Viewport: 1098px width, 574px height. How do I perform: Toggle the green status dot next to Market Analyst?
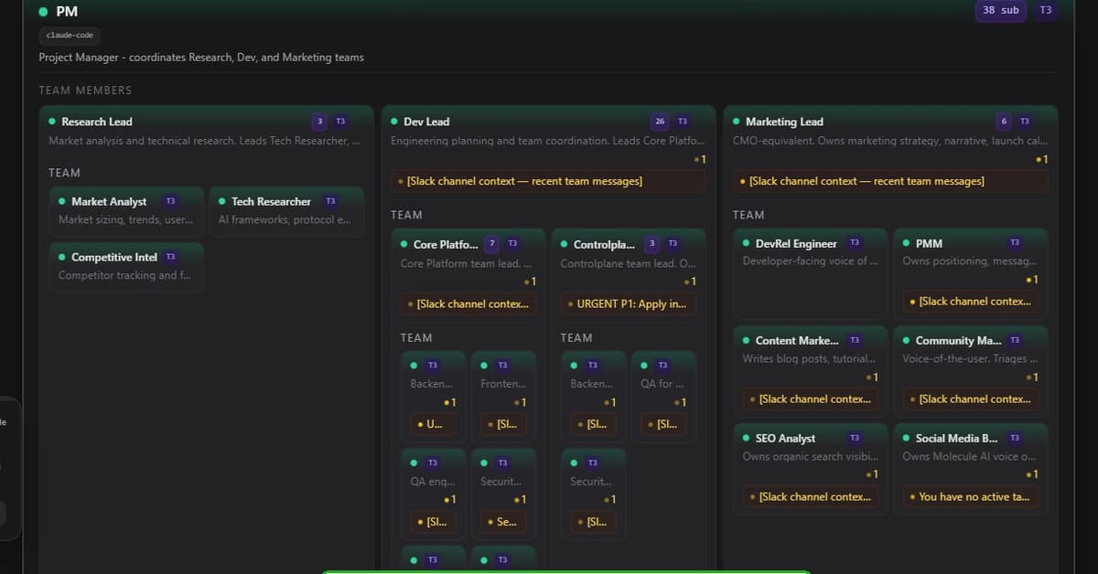coord(63,200)
